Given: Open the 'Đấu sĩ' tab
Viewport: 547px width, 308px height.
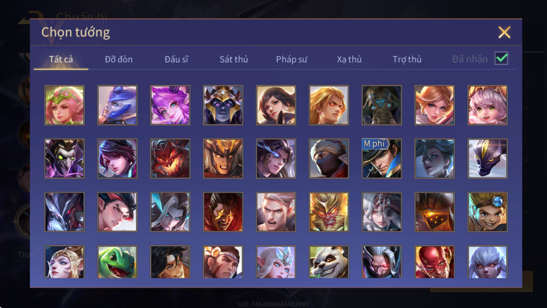Looking at the screenshot, I should point(176,59).
